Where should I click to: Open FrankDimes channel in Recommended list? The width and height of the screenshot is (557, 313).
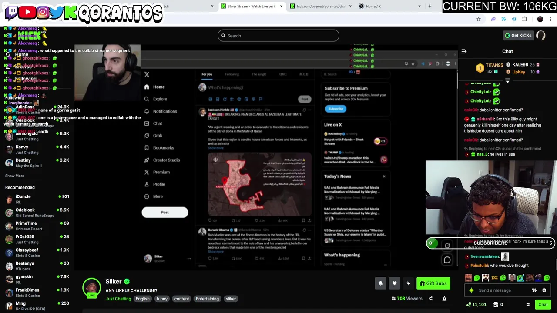click(37, 293)
